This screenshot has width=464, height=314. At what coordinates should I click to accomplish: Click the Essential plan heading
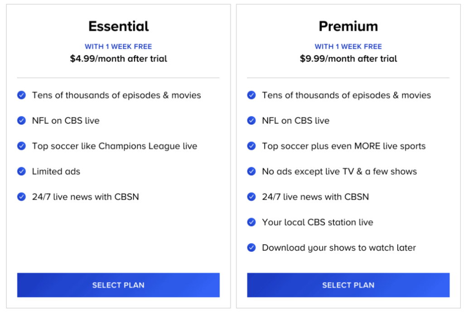pyautogui.click(x=118, y=26)
